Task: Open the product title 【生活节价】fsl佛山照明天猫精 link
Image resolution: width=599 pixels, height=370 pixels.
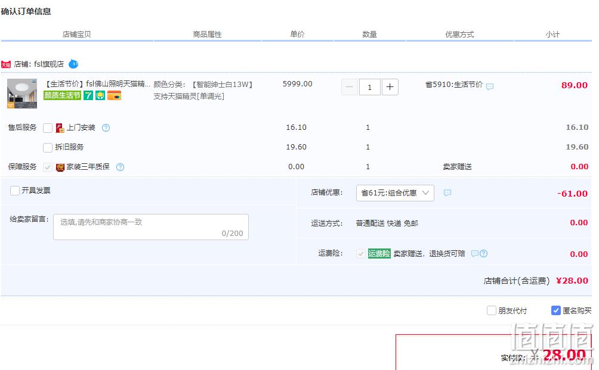Action: point(97,84)
